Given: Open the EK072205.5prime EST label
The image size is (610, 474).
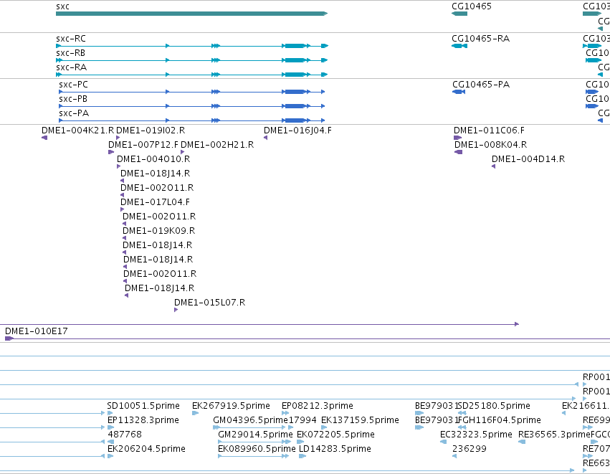Looking at the screenshot, I should (335, 435).
